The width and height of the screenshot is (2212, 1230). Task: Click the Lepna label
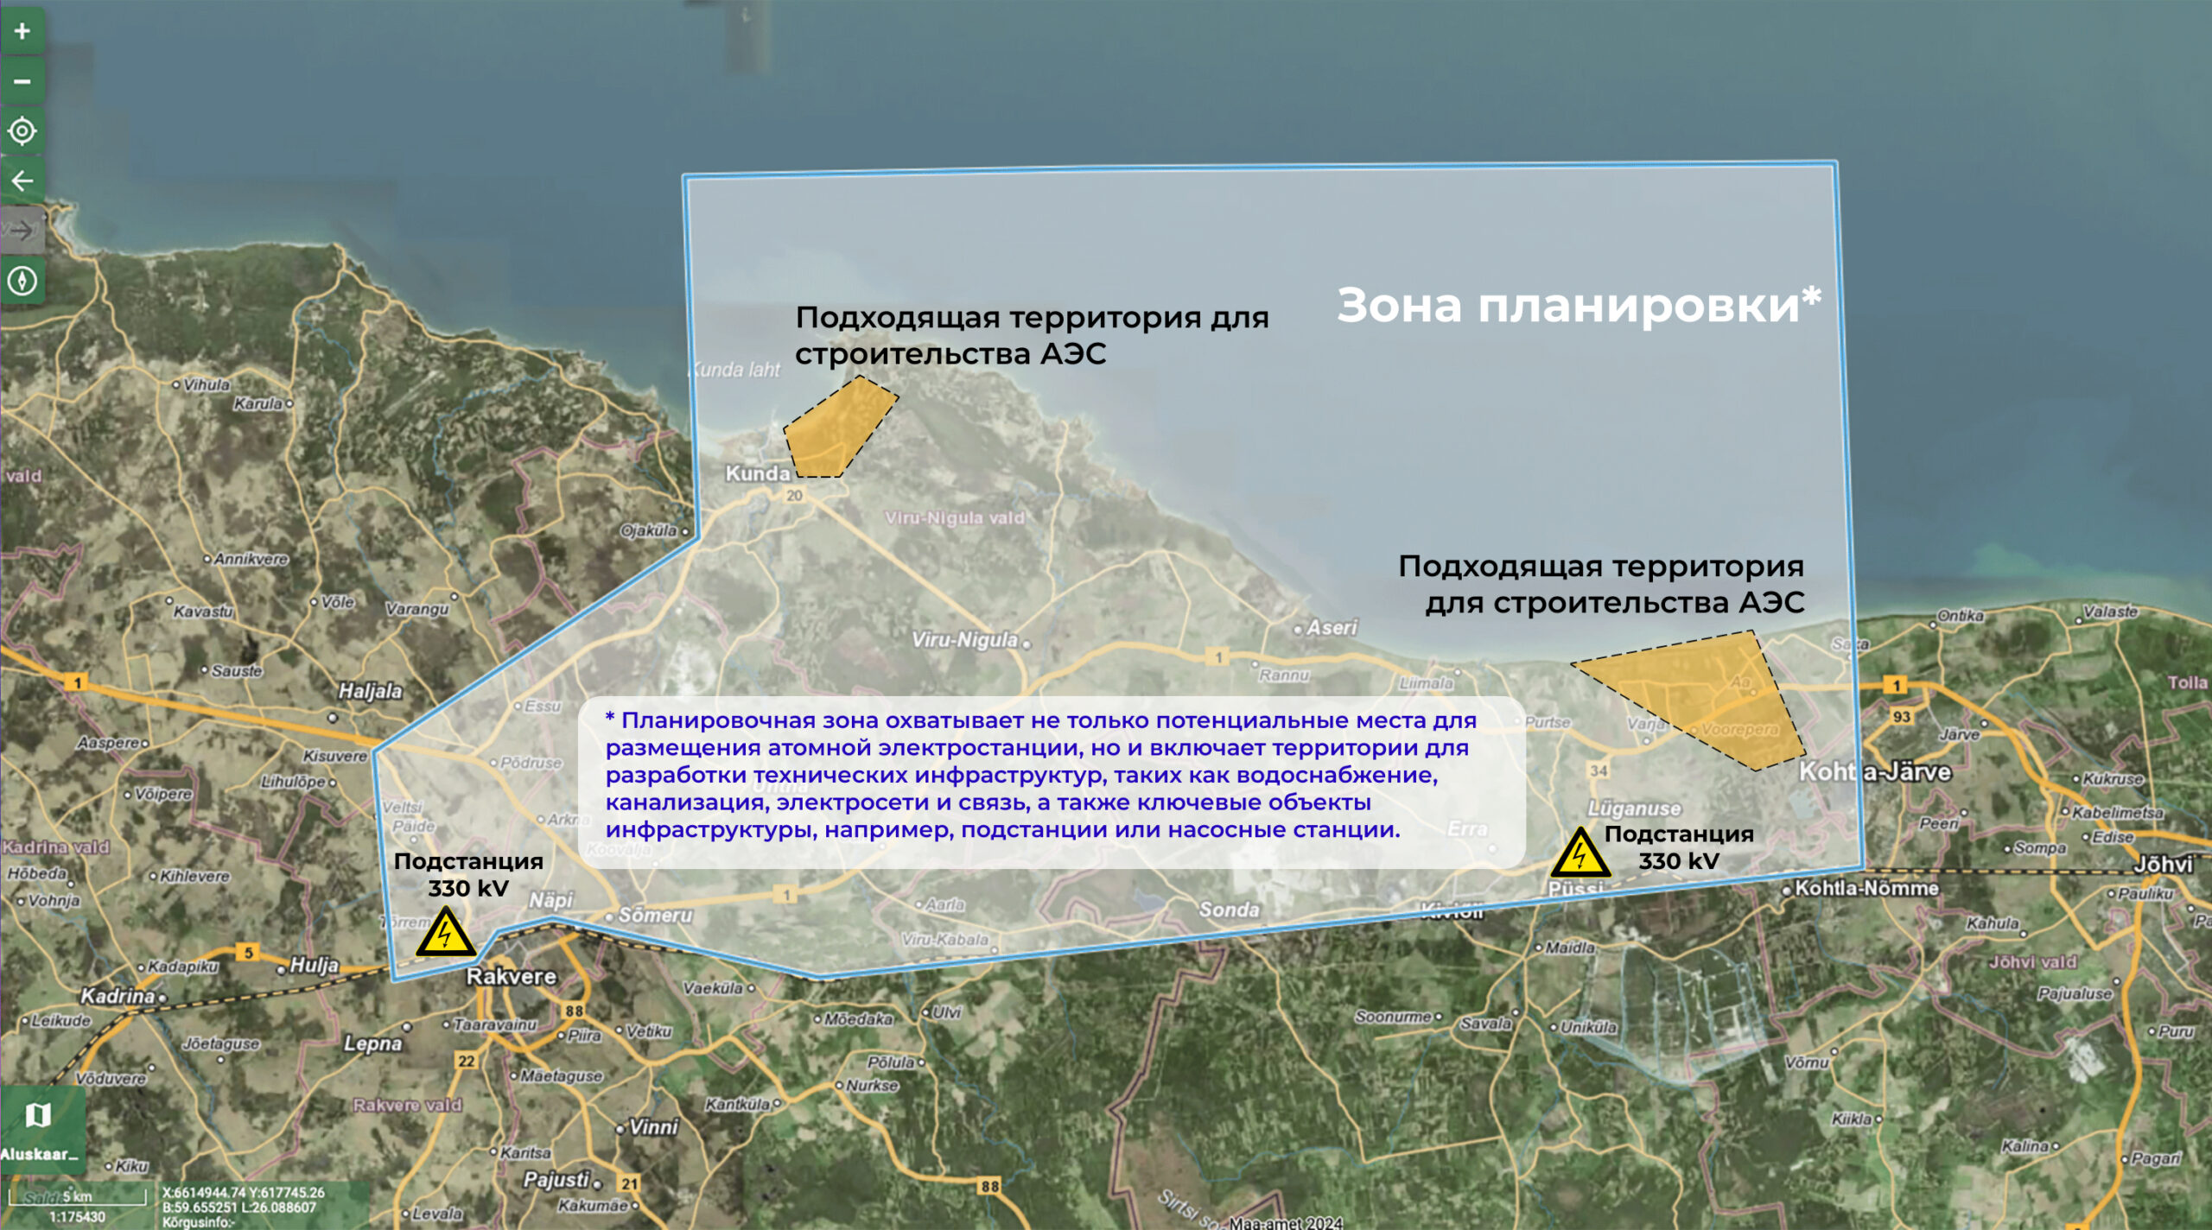(373, 1043)
